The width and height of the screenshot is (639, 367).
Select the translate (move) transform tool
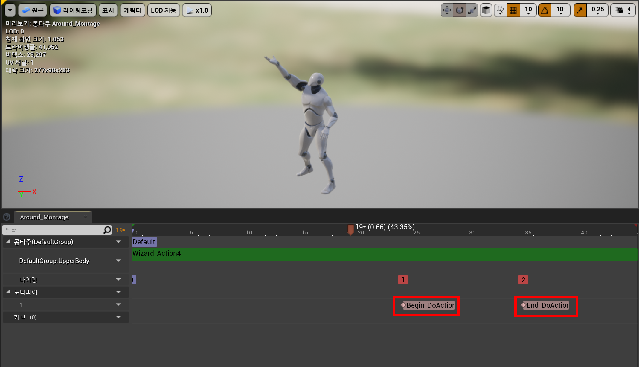(447, 10)
